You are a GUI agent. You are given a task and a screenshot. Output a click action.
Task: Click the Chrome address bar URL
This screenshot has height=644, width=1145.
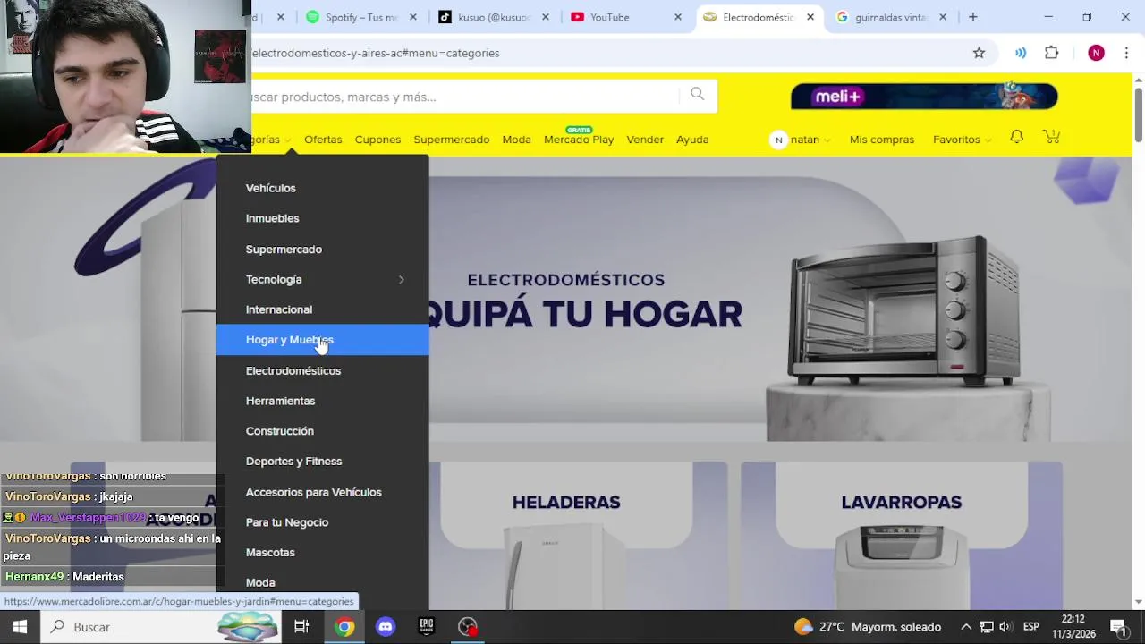click(x=376, y=53)
